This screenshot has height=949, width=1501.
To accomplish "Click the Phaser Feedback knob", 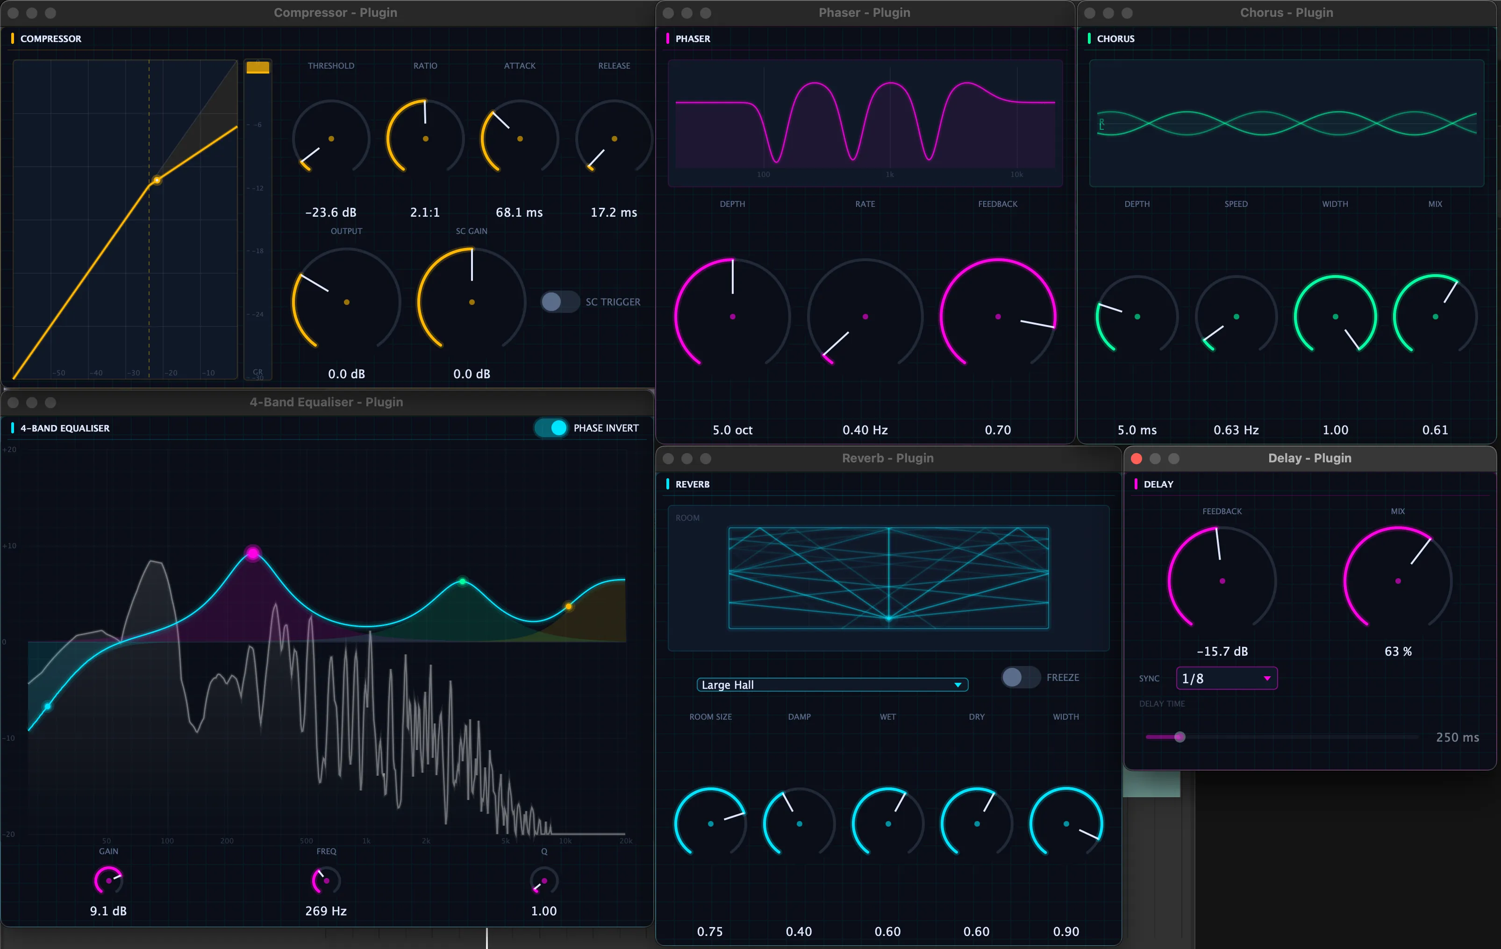I will pos(998,317).
